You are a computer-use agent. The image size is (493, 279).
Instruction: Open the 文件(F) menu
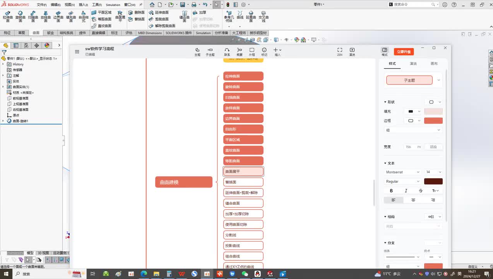point(42,5)
